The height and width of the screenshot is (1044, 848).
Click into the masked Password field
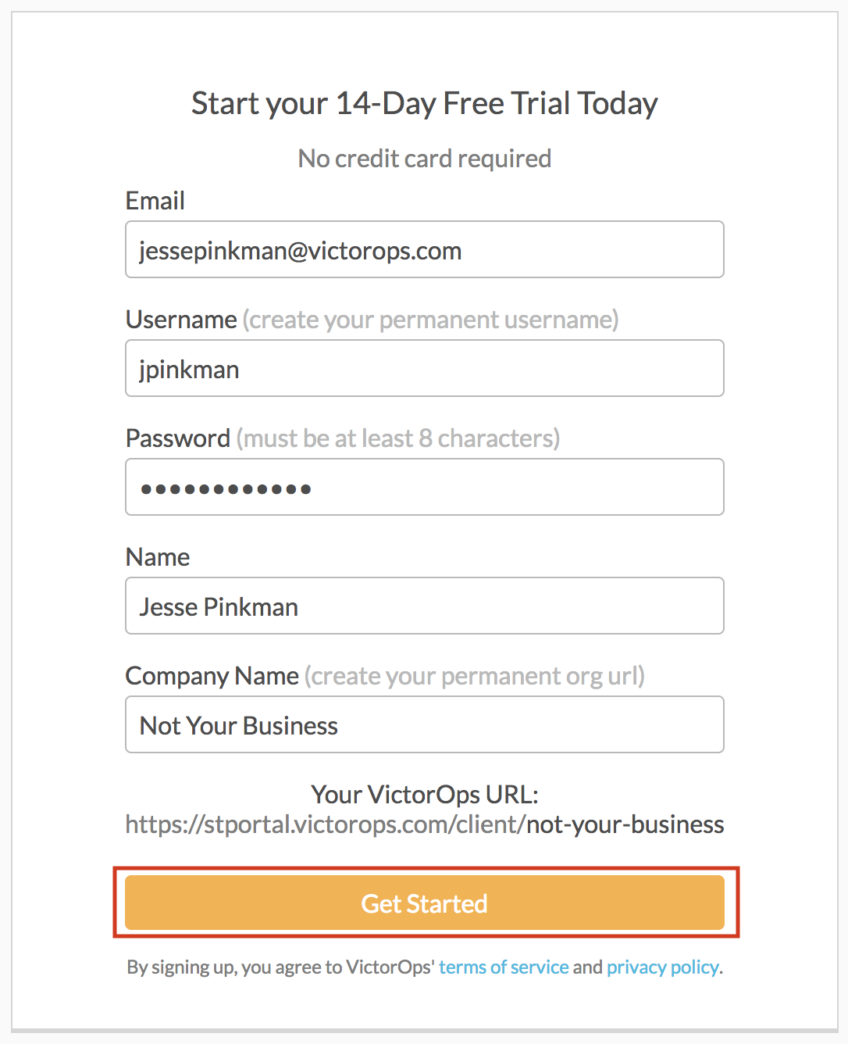[x=424, y=488]
